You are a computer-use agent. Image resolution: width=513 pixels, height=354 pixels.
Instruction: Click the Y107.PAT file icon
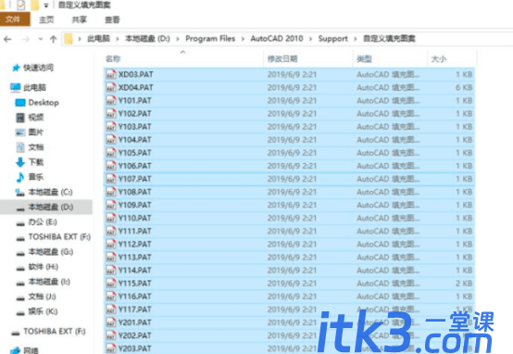pyautogui.click(x=111, y=179)
